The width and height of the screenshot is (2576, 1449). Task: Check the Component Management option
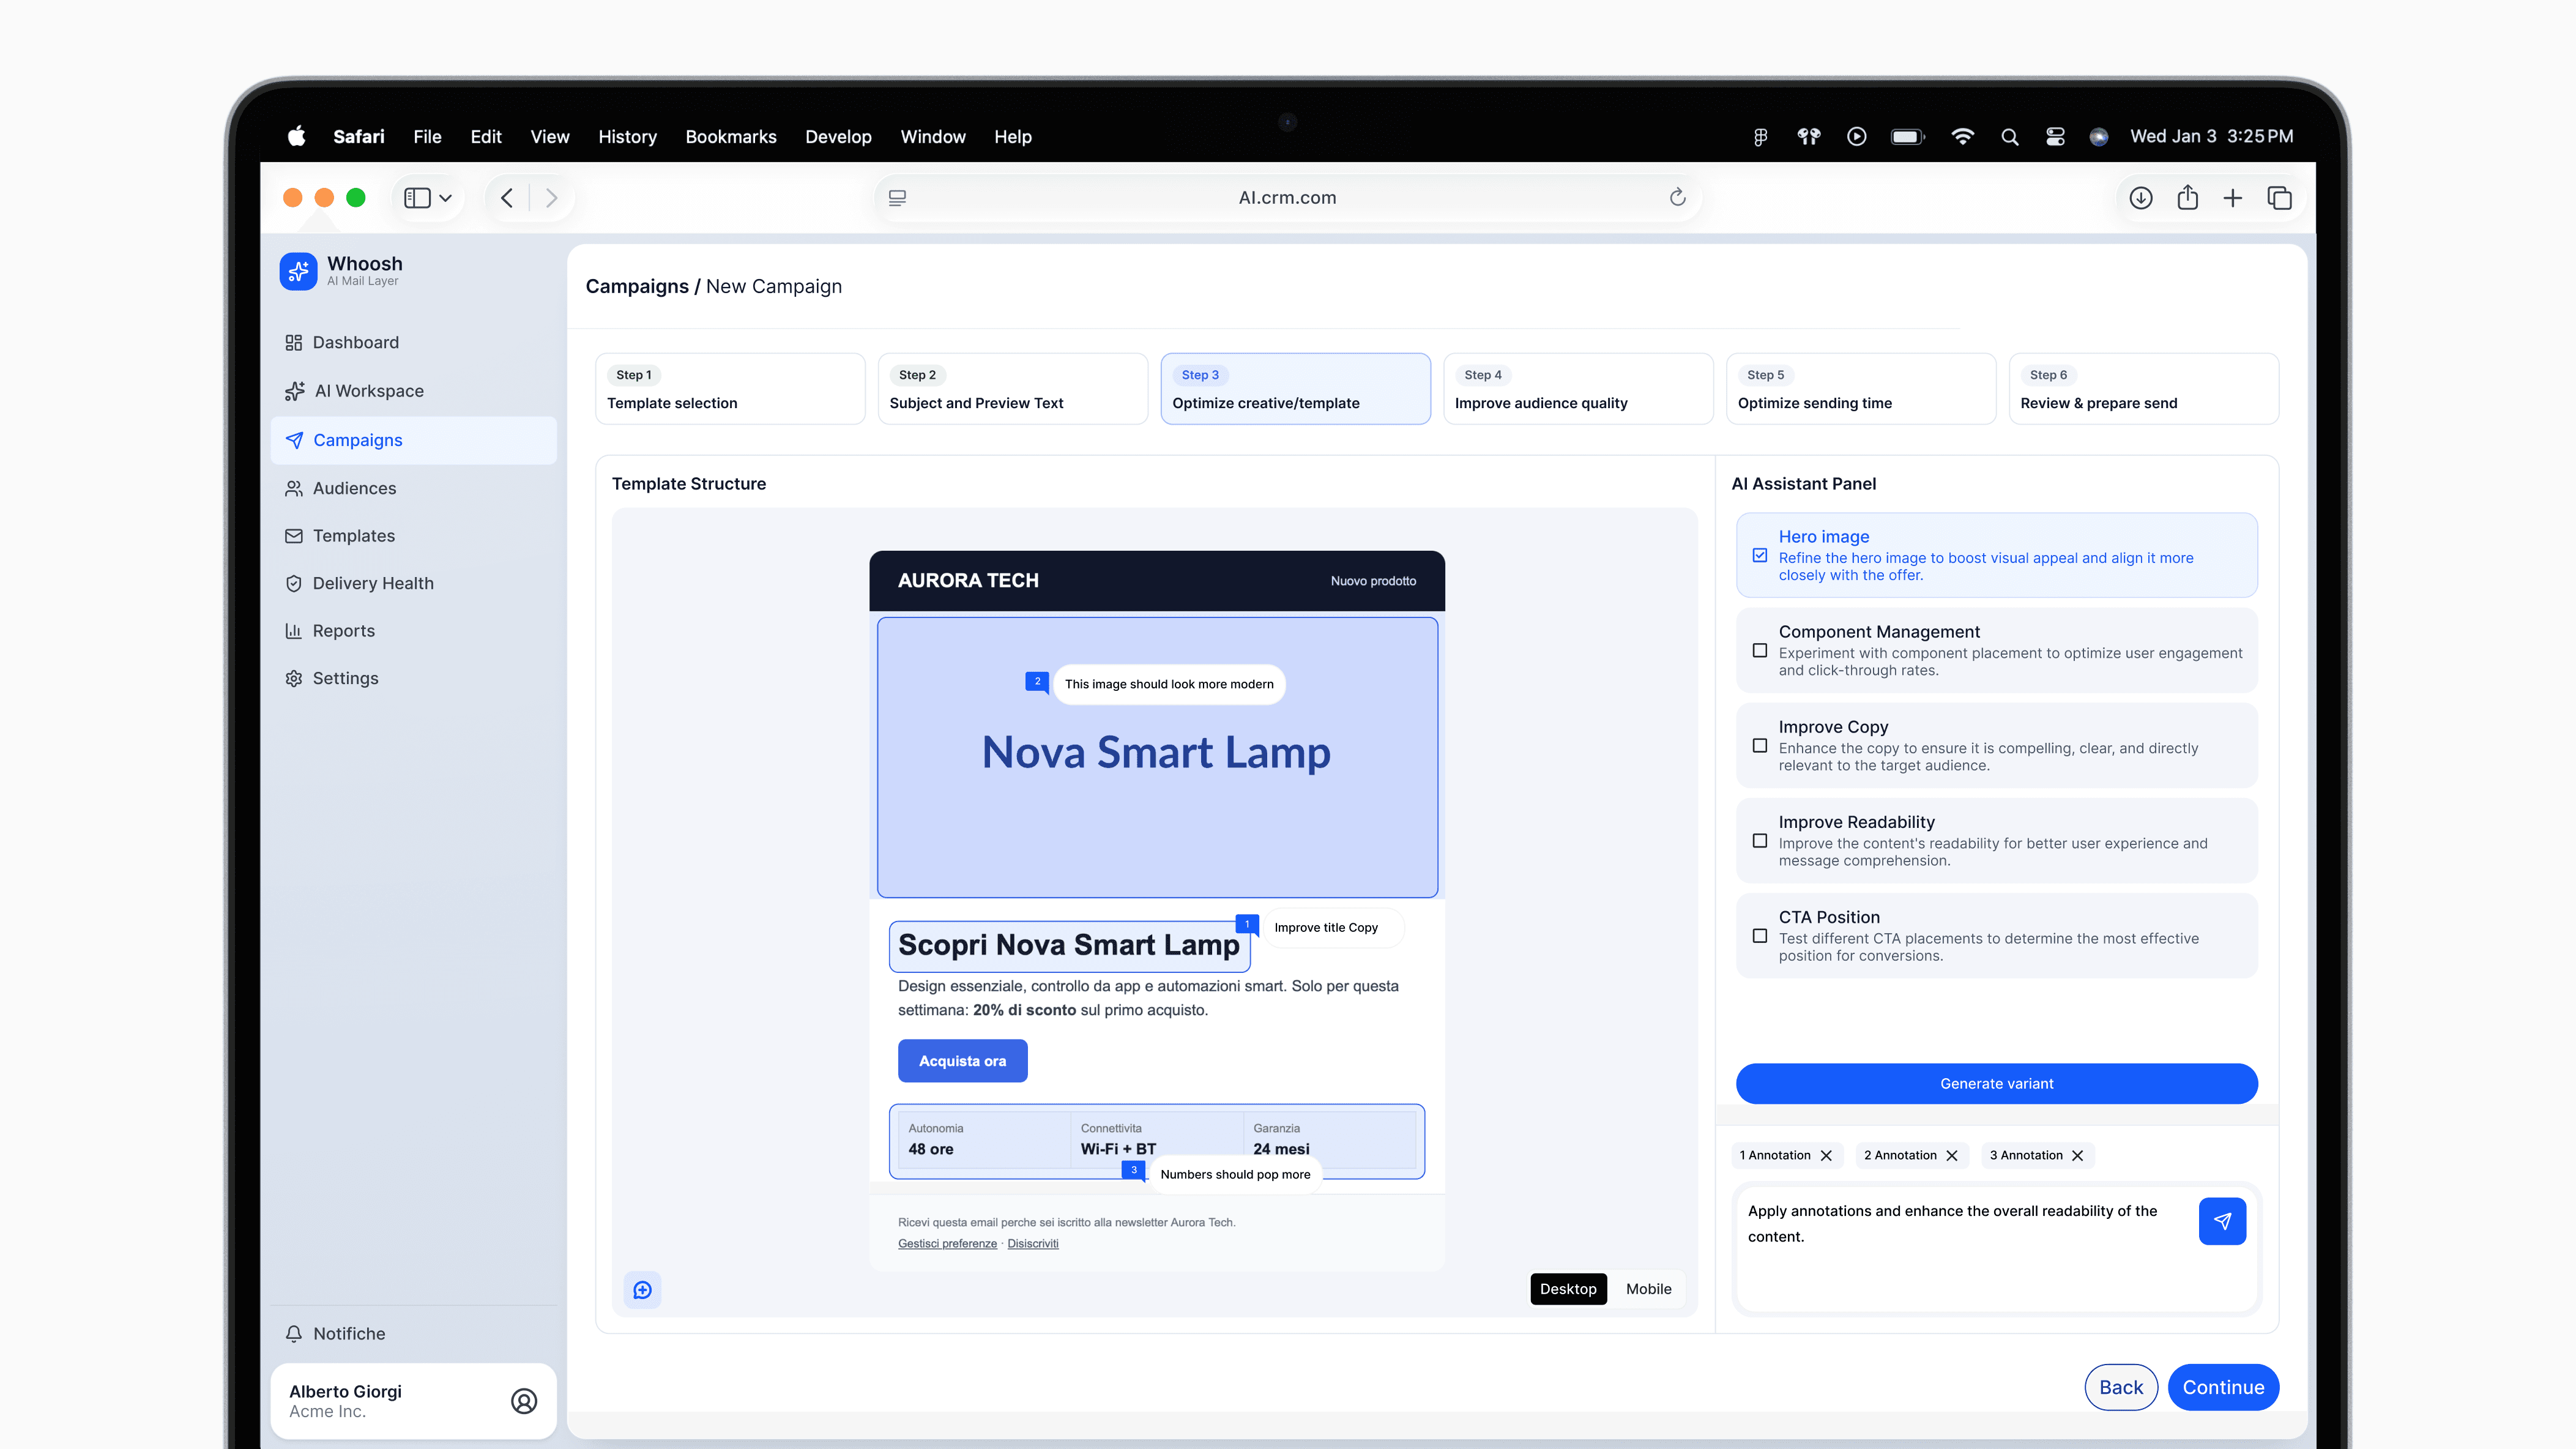(1760, 651)
